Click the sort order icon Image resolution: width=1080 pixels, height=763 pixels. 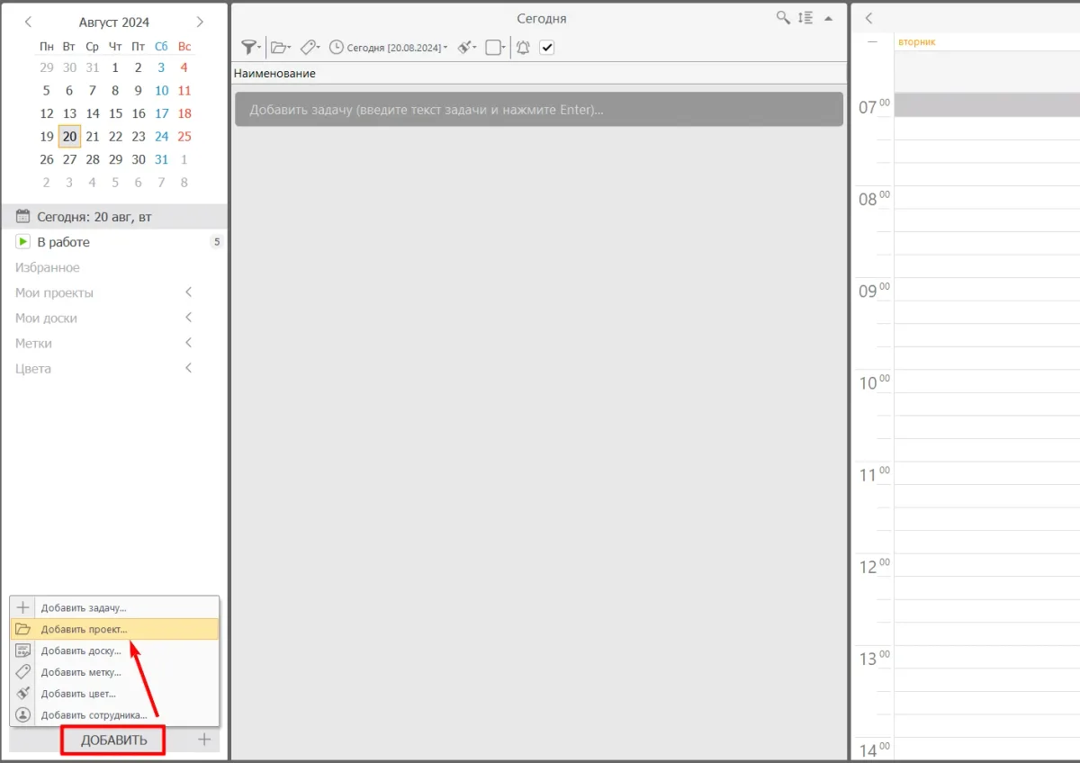805,18
